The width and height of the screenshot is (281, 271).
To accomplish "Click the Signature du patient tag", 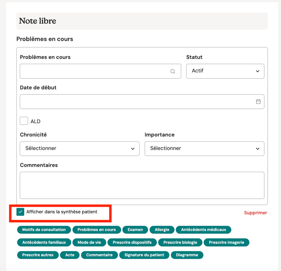I will point(144,255).
